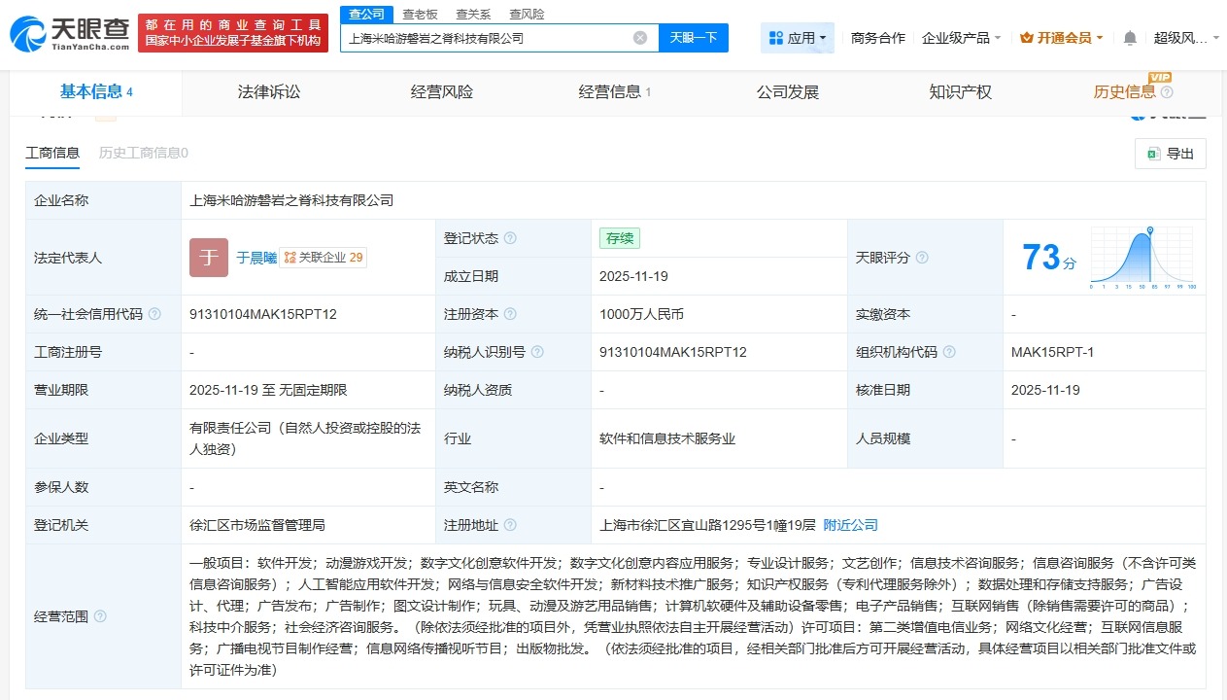
Task: Click the 于 avatar of the legal representative
Action: [x=208, y=257]
